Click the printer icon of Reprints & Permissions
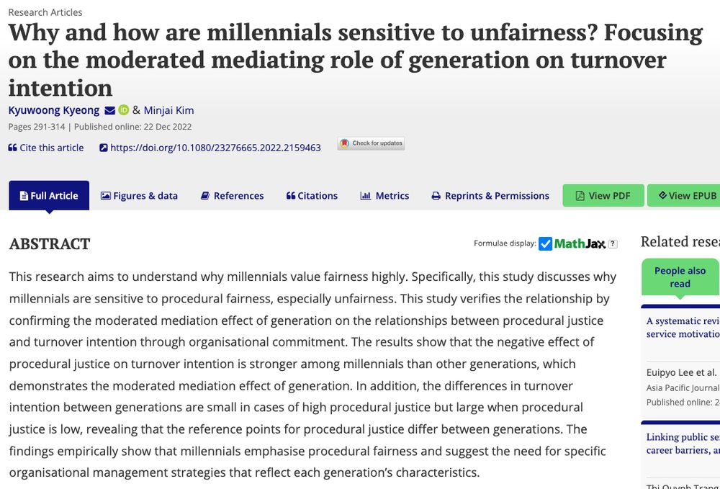This screenshot has width=720, height=489. pyautogui.click(x=436, y=196)
